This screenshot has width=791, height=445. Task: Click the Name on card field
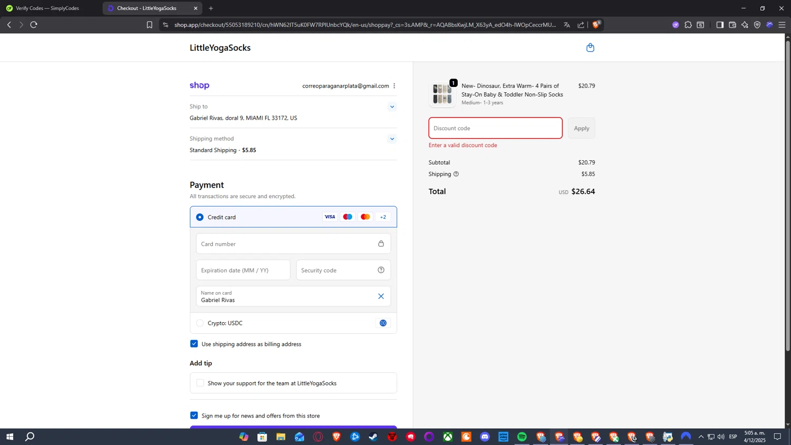[x=293, y=296]
